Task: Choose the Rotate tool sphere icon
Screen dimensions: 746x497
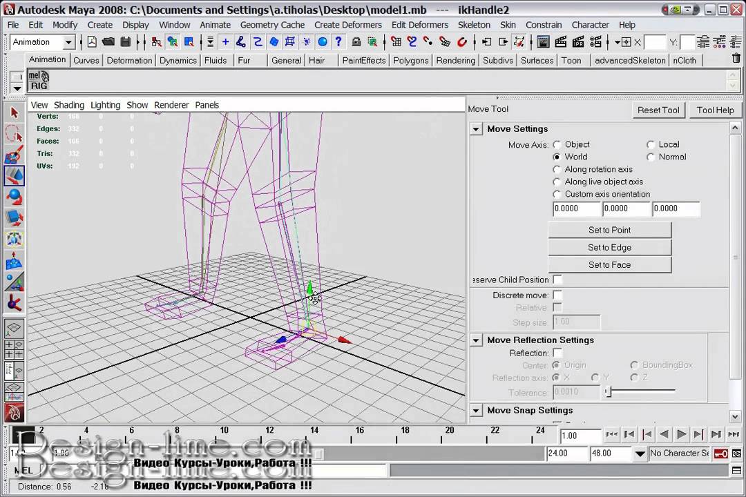Action: (x=14, y=197)
